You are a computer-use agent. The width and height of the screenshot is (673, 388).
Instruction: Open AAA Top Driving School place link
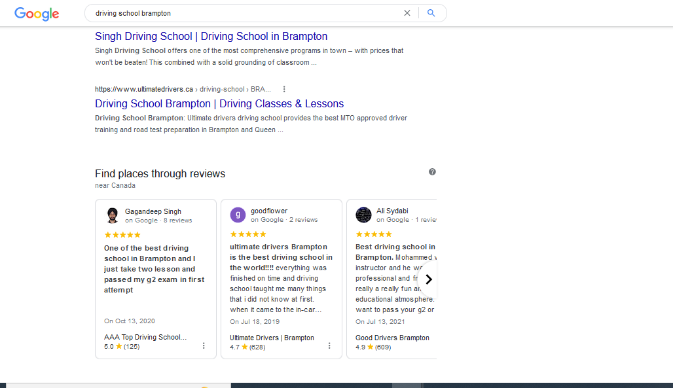coord(145,338)
